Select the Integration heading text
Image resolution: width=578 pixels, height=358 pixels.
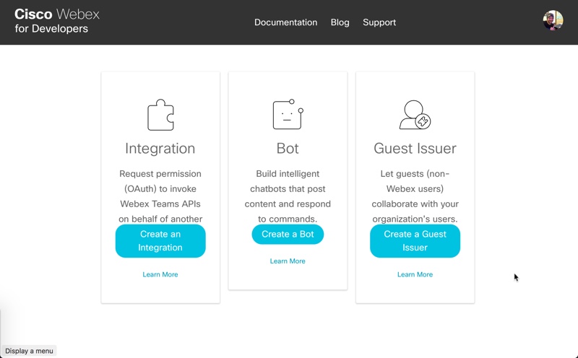tap(160, 149)
